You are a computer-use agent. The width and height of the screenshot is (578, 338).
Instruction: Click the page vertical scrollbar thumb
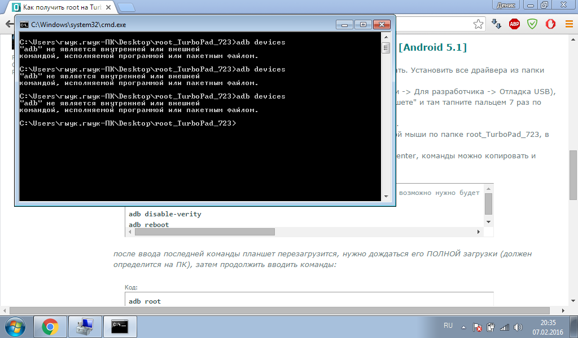(x=573, y=175)
